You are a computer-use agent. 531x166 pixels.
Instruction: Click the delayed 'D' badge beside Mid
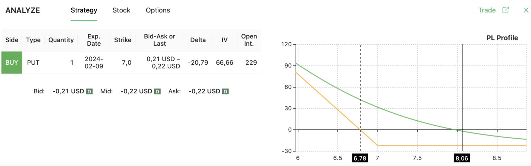pos(157,91)
